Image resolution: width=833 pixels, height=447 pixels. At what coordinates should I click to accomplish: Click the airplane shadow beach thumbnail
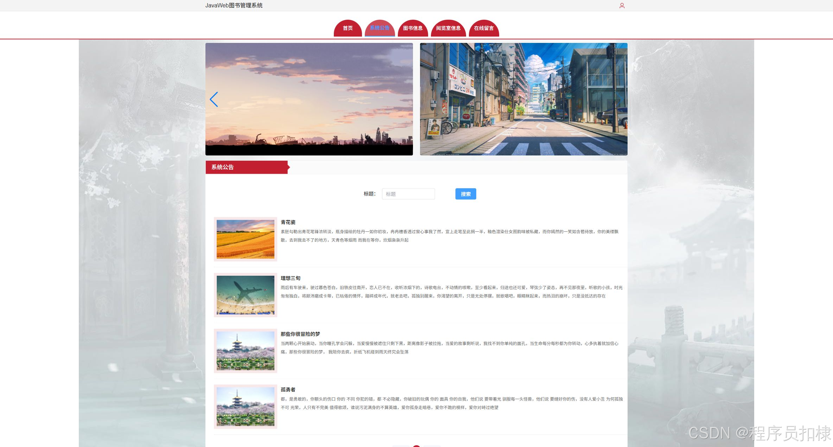tap(246, 295)
